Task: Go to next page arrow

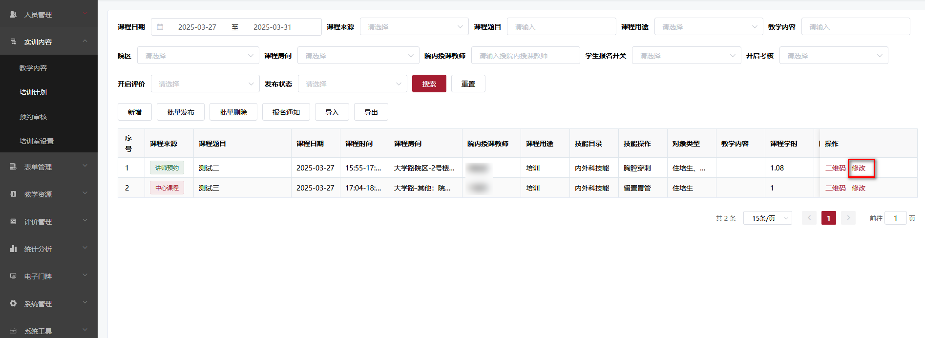Action: [848, 218]
